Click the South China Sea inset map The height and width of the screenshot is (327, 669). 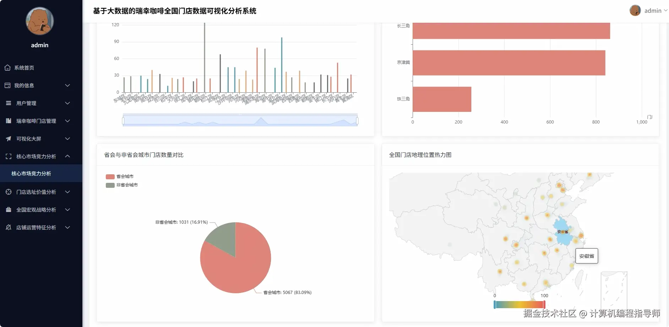pos(614,290)
